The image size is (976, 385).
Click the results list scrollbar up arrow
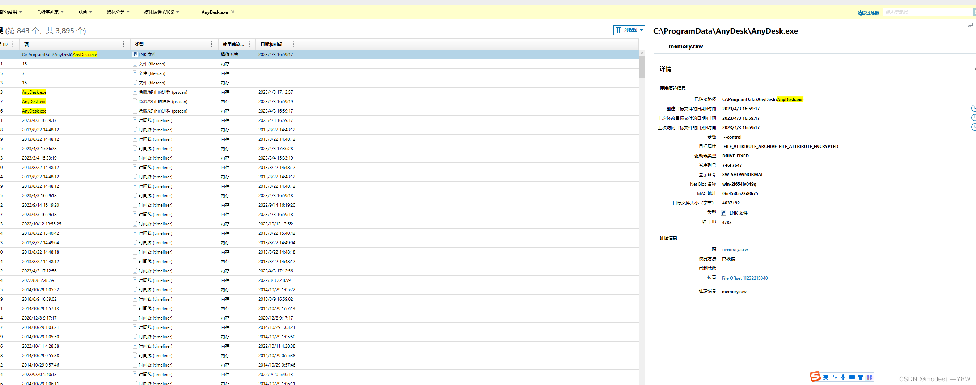(x=642, y=54)
